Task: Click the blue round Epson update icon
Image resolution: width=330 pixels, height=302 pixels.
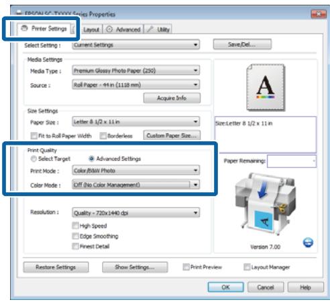Action: tap(308, 242)
